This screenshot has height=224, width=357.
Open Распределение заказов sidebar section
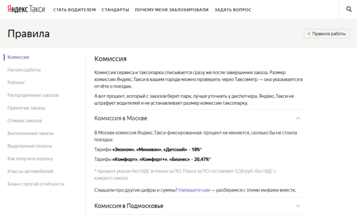[x=33, y=95]
